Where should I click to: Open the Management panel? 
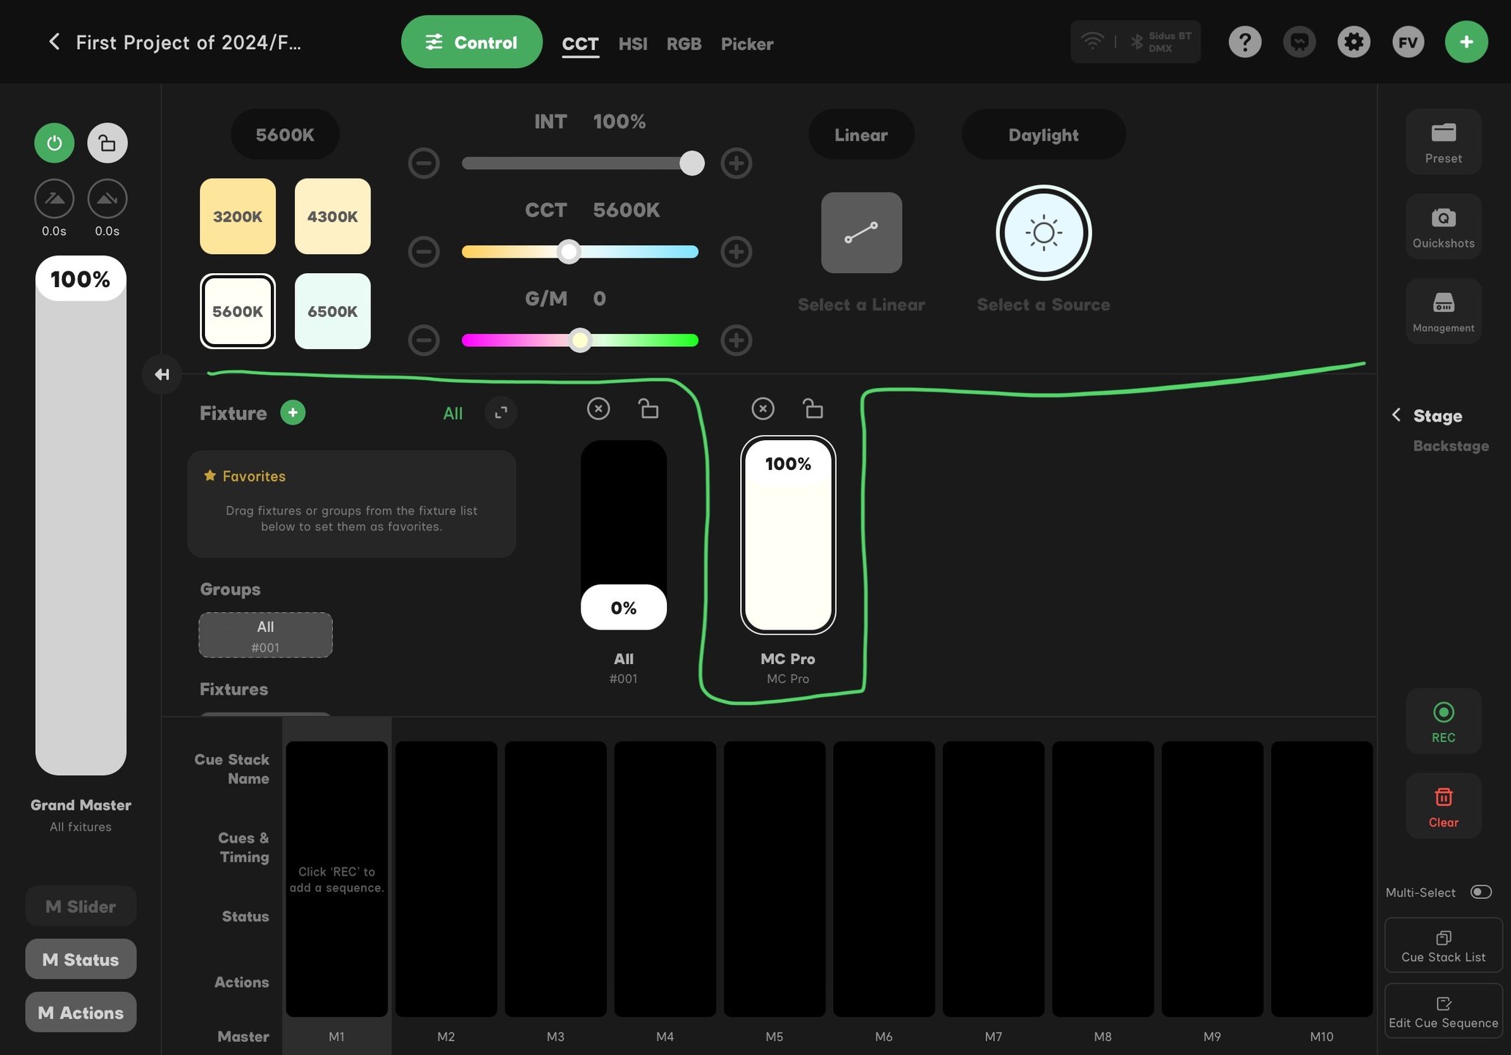point(1442,310)
